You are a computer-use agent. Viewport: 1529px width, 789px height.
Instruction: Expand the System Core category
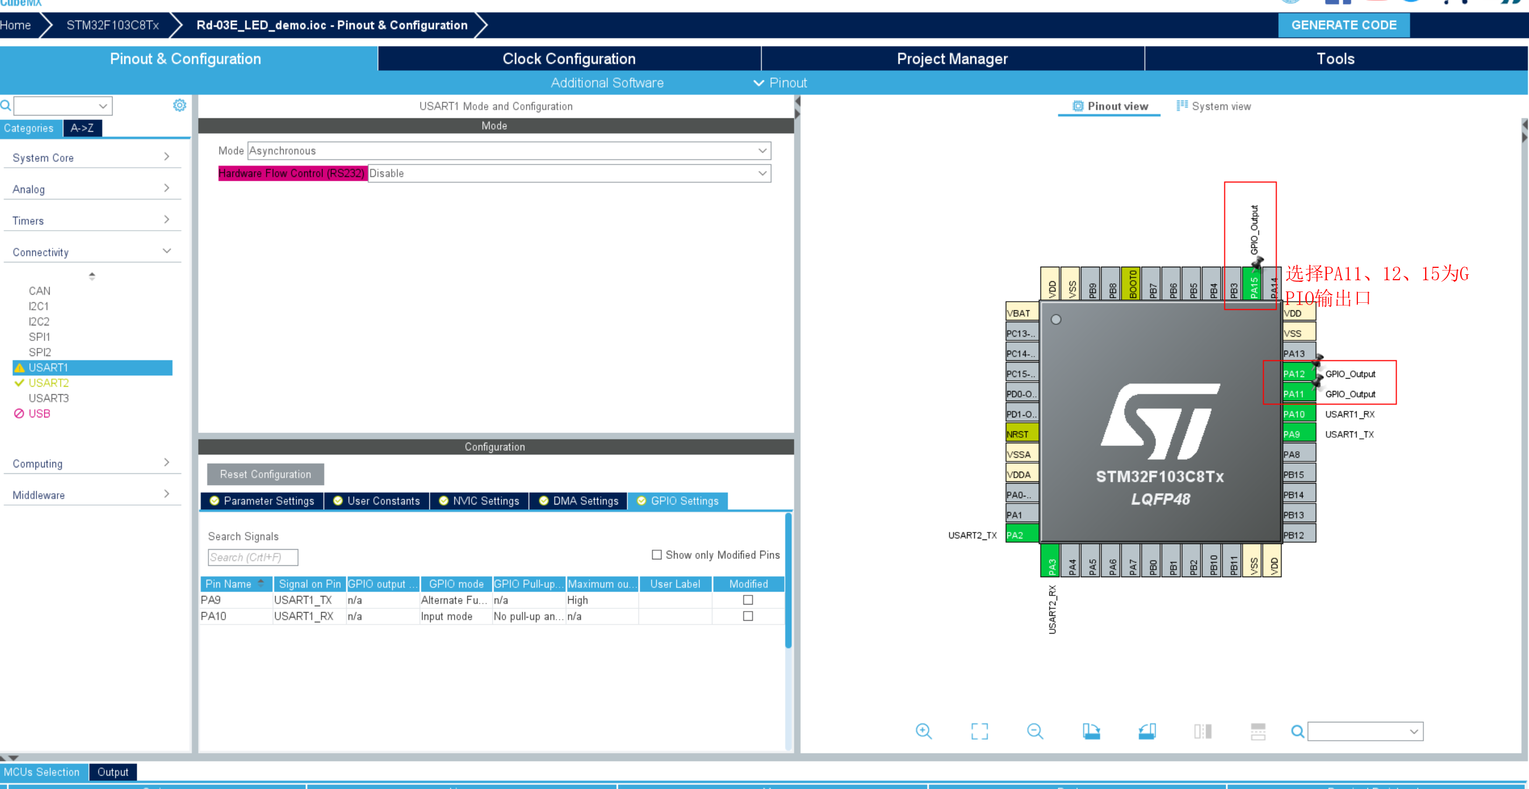pyautogui.click(x=91, y=157)
